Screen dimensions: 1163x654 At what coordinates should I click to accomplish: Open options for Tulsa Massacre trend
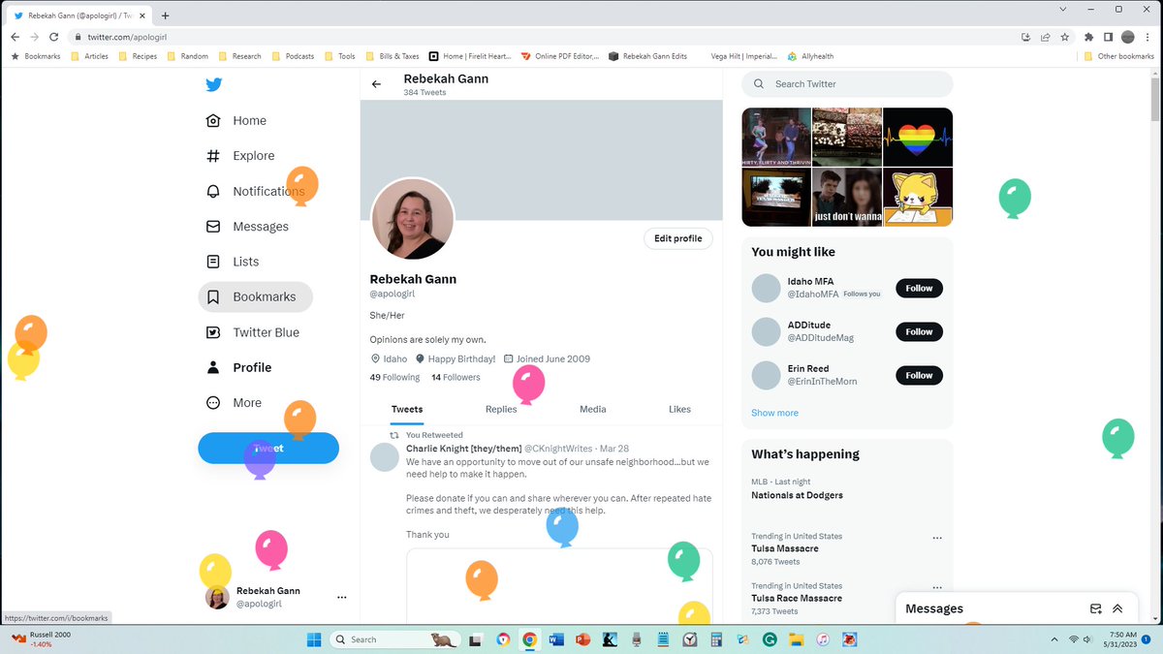(936, 538)
